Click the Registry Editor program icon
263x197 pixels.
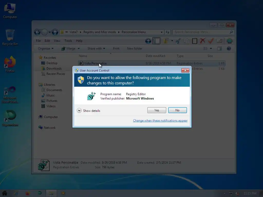pyautogui.click(x=91, y=96)
